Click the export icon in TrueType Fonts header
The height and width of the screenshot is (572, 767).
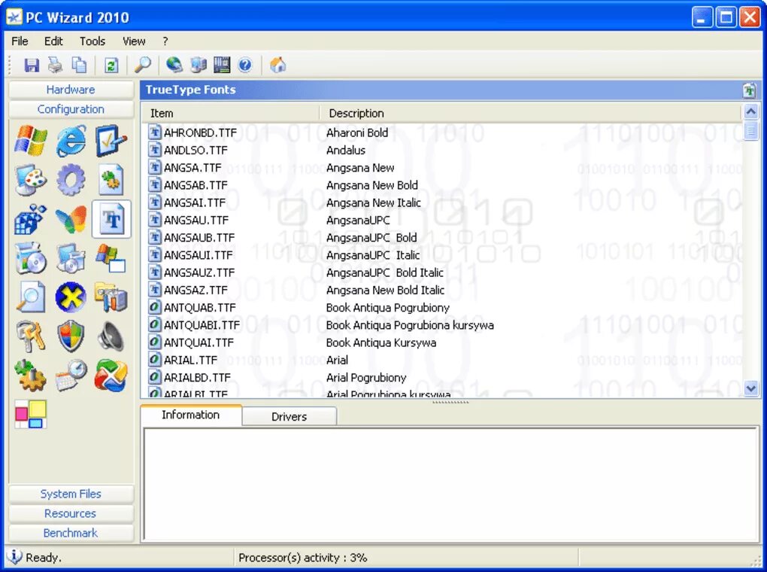pyautogui.click(x=749, y=90)
